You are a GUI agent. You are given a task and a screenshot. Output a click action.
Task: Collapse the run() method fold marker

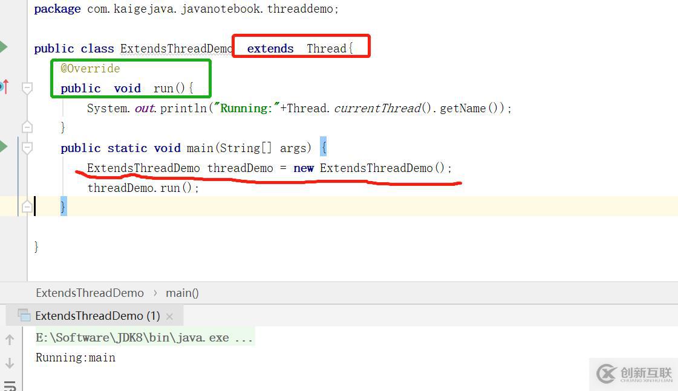pos(27,89)
